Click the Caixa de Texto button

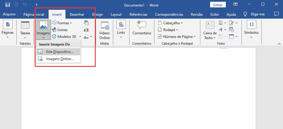tap(210, 30)
